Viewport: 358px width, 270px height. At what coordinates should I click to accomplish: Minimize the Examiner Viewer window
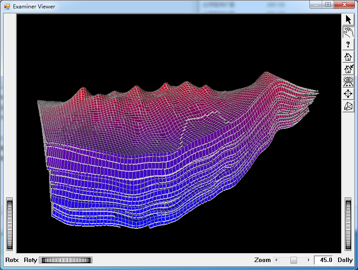point(316,4)
